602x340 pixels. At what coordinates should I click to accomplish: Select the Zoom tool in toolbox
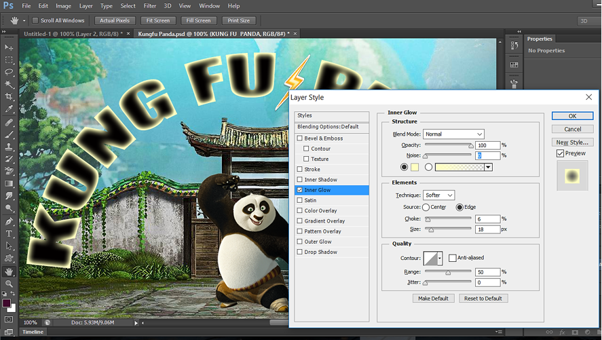[9, 284]
